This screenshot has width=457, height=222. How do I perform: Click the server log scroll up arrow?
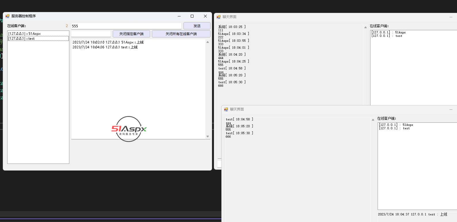(208, 42)
